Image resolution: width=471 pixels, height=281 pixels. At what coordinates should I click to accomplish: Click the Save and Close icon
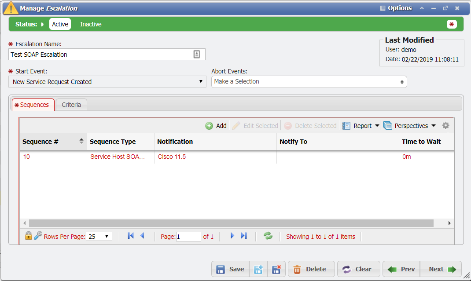click(x=276, y=269)
